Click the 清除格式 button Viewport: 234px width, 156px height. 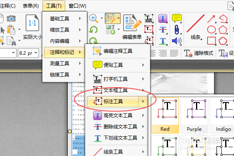pyautogui.click(x=199, y=53)
